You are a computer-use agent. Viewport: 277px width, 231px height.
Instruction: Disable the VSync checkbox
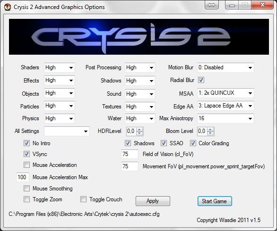click(26, 154)
